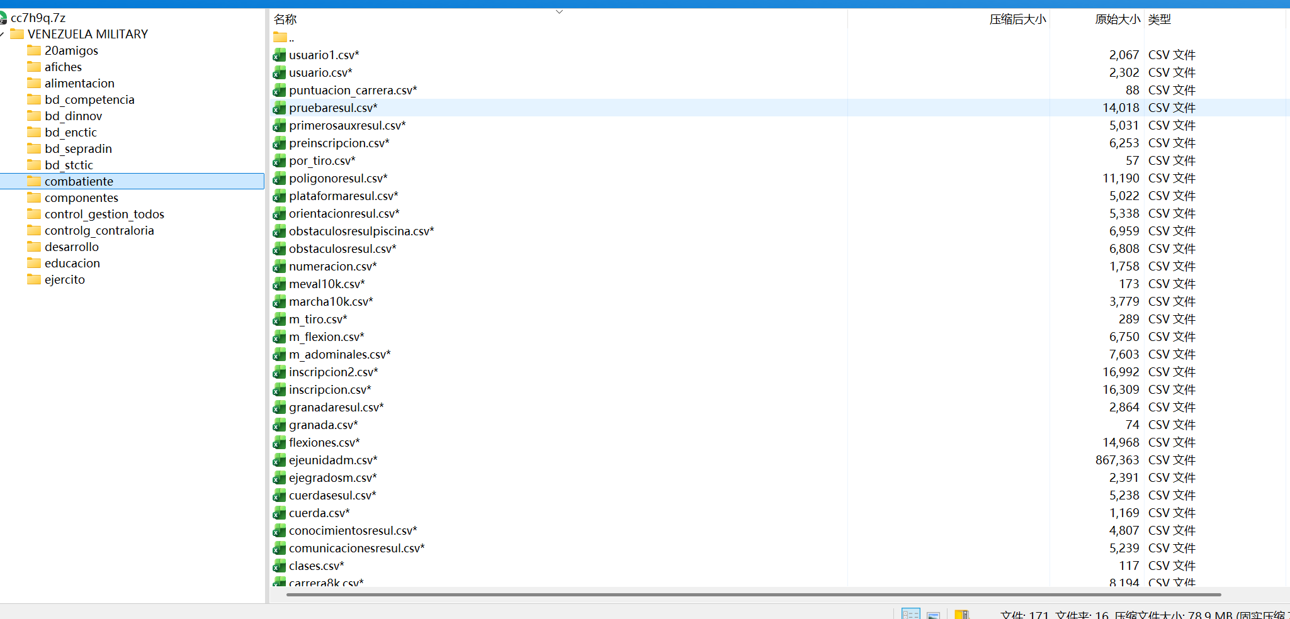Screen dimensions: 1290x619
Task: Switch to thumbnail view icon in status bar
Action: pyautogui.click(x=933, y=615)
